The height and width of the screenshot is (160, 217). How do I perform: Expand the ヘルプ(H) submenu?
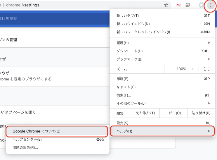(x=162, y=131)
